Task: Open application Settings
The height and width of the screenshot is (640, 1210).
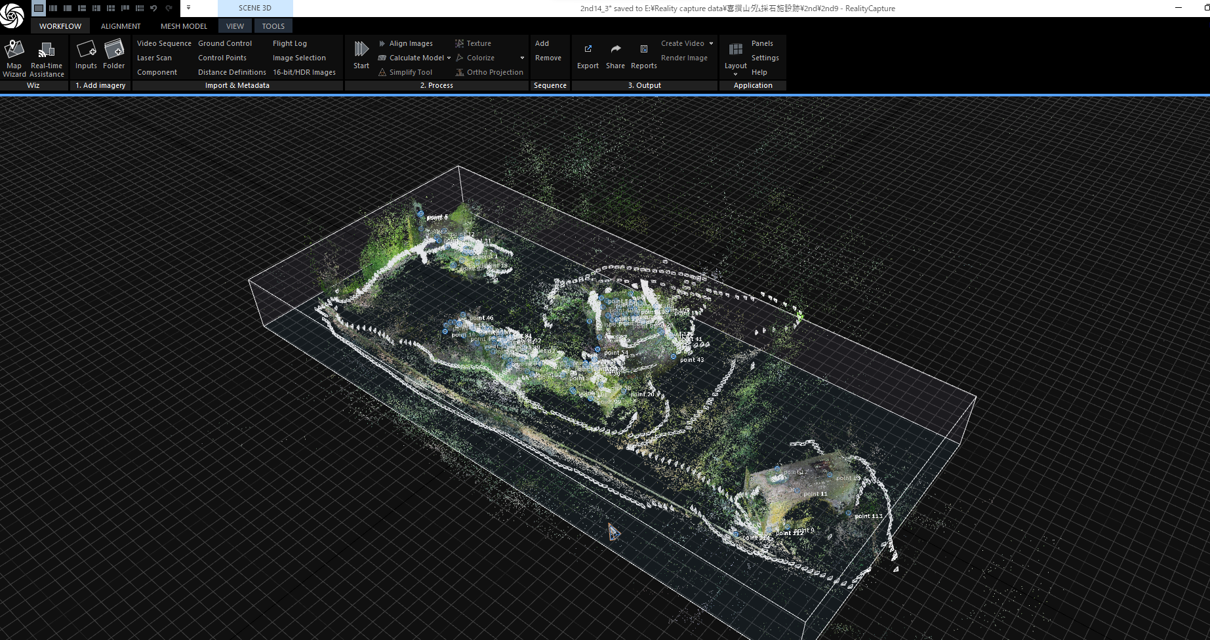Action: (765, 58)
